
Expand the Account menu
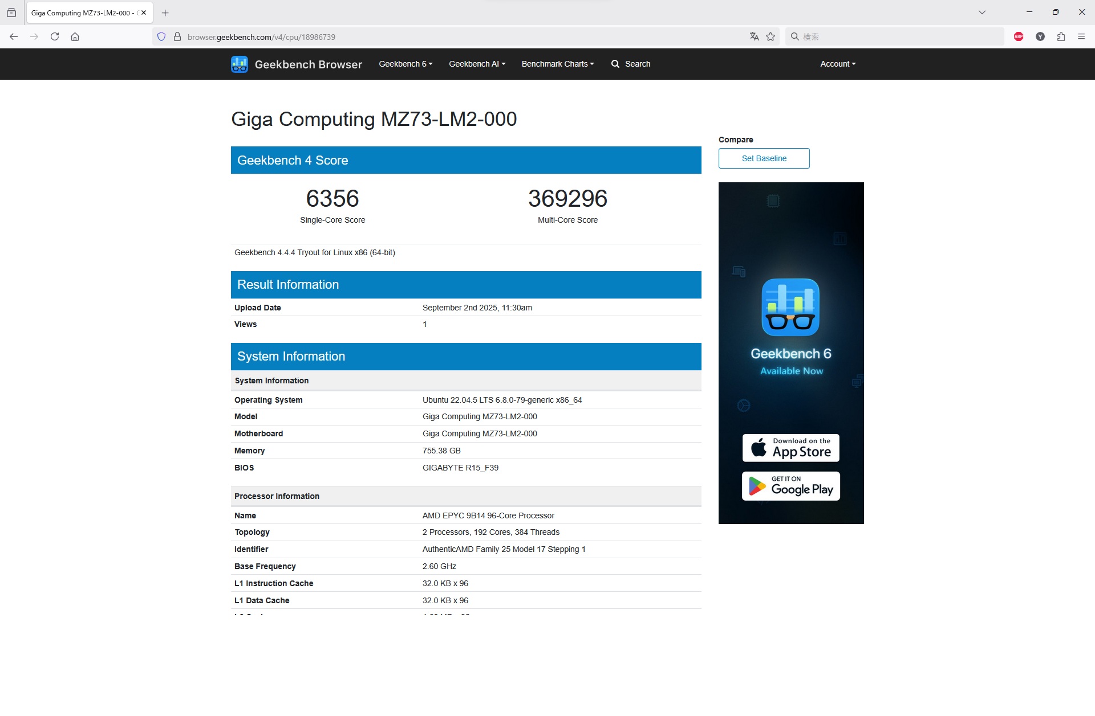click(837, 64)
